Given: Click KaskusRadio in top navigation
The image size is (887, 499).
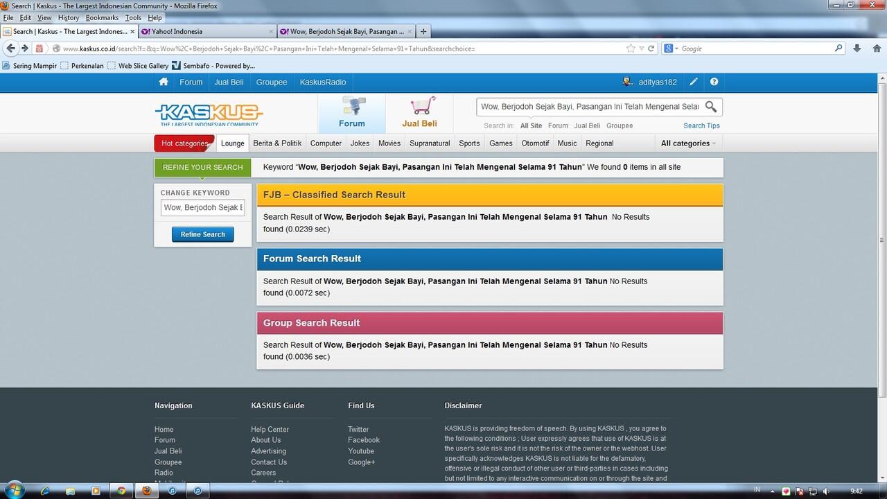Looking at the screenshot, I should pyautogui.click(x=323, y=82).
